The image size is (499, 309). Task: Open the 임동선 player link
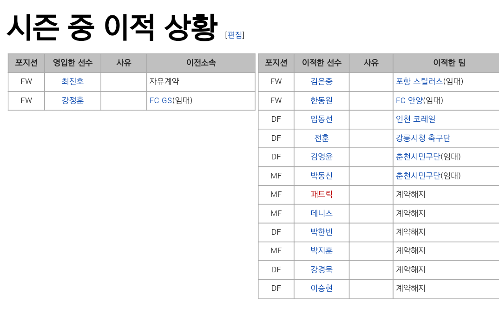pyautogui.click(x=322, y=119)
